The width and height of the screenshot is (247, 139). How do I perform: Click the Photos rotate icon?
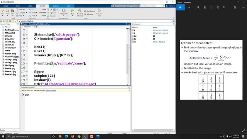[x=218, y=7]
